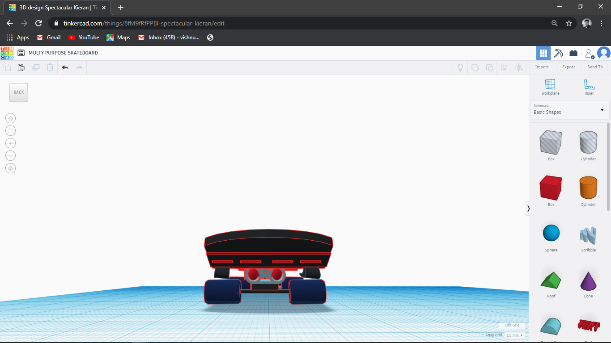Click the tinkercad.com address bar
611x343 pixels.
(x=295, y=23)
